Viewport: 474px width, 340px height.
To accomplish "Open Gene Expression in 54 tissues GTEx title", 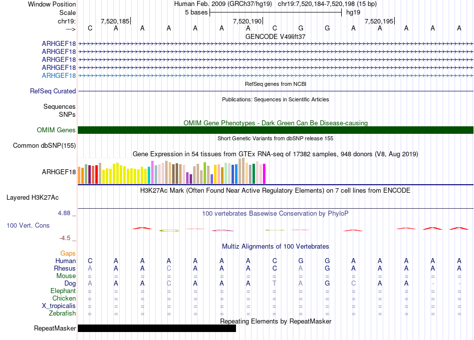I will click(x=275, y=154).
